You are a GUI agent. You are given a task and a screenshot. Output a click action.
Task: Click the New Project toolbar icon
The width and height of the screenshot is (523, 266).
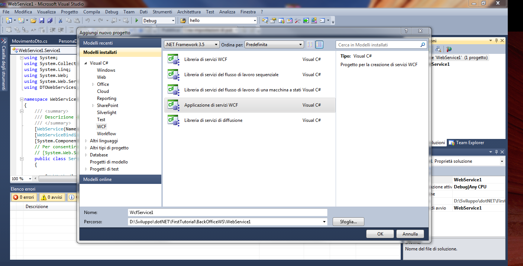click(8, 20)
